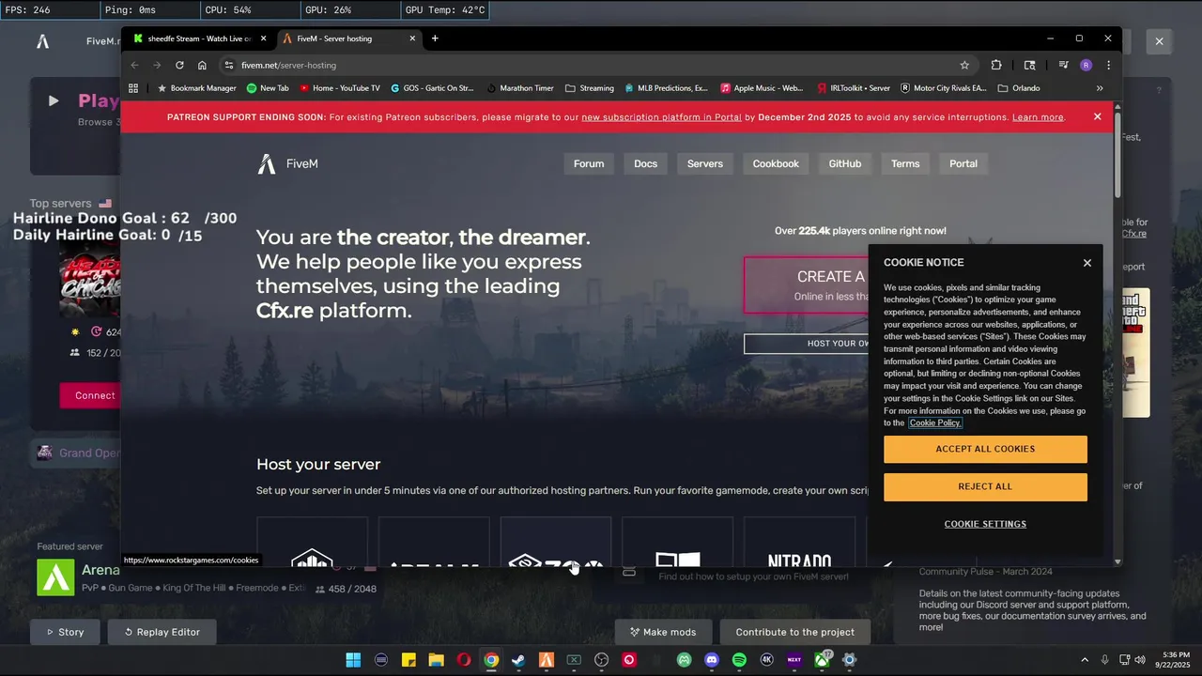Open the Marathon Timer bookmark
Viewport: 1202px width, 676px height.
click(x=520, y=88)
